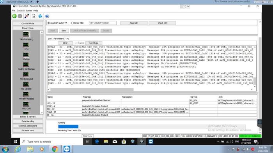
Task: Expand Data Handling section
Action: tap(28, 121)
